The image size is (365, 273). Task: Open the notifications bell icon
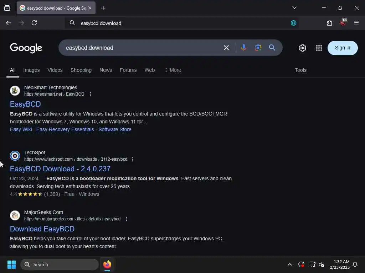355,264
